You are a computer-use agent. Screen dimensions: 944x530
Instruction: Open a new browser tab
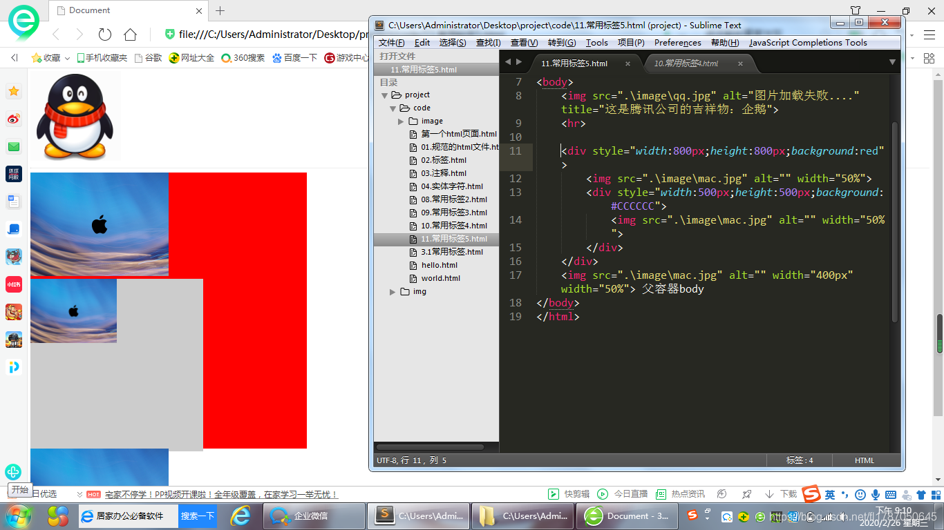pos(220,10)
